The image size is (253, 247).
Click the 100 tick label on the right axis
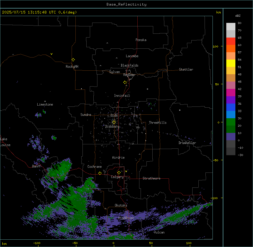pyautogui.click(x=215, y=46)
